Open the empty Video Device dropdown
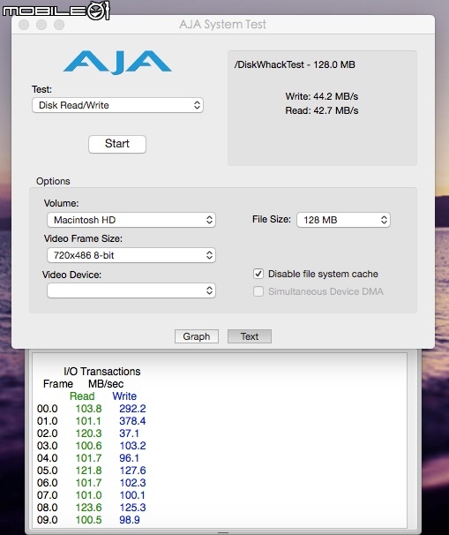 click(131, 290)
